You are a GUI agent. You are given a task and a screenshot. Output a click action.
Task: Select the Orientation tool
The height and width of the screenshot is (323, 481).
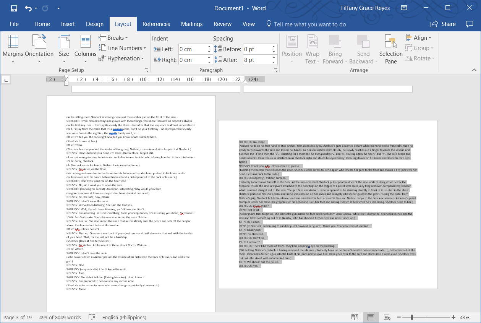click(39, 49)
